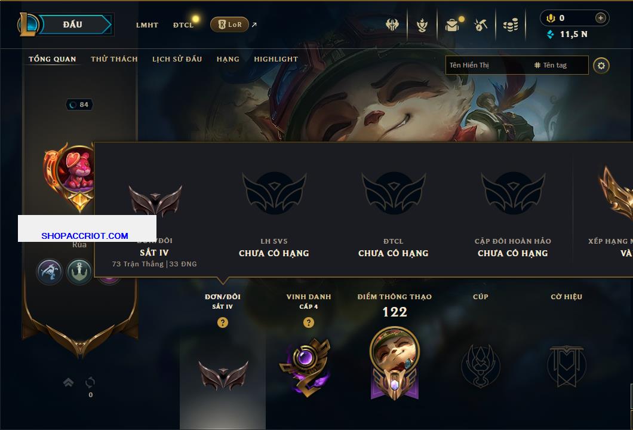Click the ĐẤU play button
The height and width of the screenshot is (430, 633).
pyautogui.click(x=75, y=24)
